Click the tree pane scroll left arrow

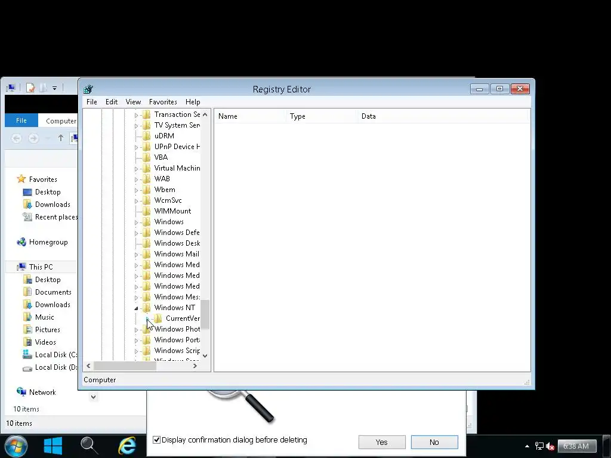pos(88,366)
